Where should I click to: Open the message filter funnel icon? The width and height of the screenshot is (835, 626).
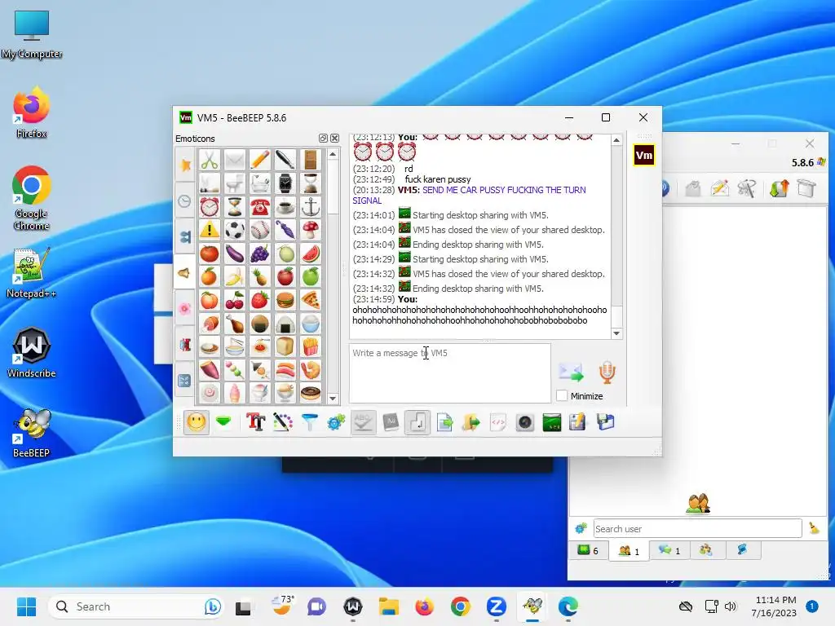[x=309, y=423]
